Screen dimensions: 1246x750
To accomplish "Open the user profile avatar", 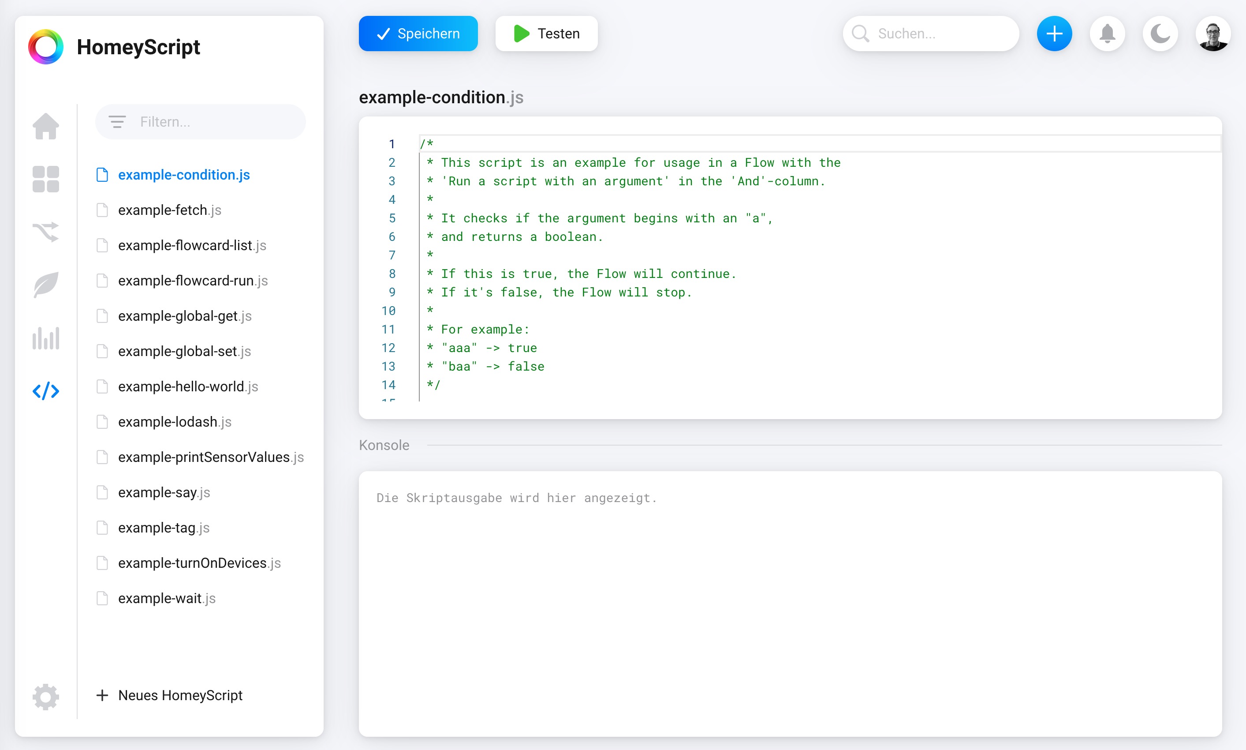I will tap(1212, 34).
